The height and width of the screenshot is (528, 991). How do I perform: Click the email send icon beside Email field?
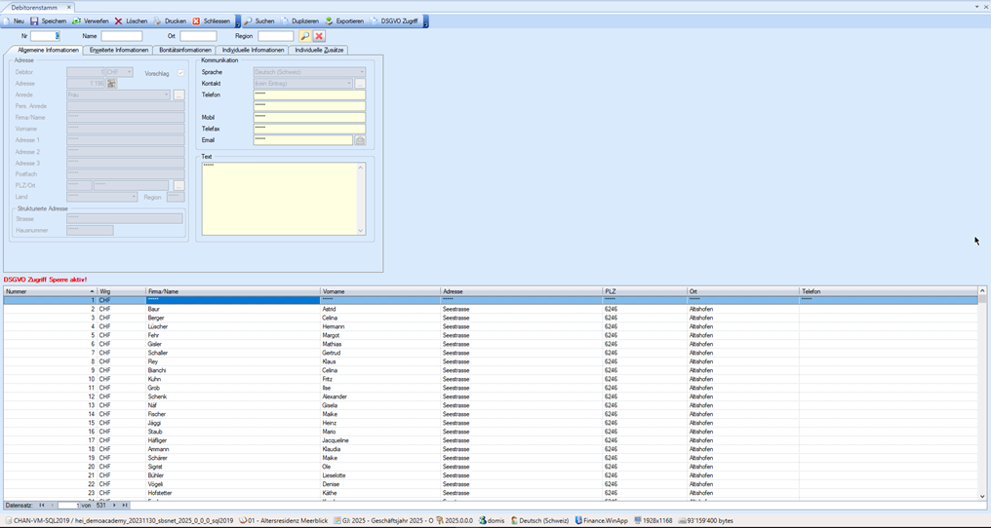pos(360,140)
